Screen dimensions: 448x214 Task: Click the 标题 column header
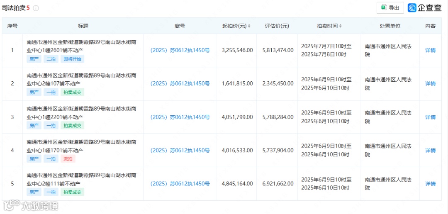pos(83,26)
